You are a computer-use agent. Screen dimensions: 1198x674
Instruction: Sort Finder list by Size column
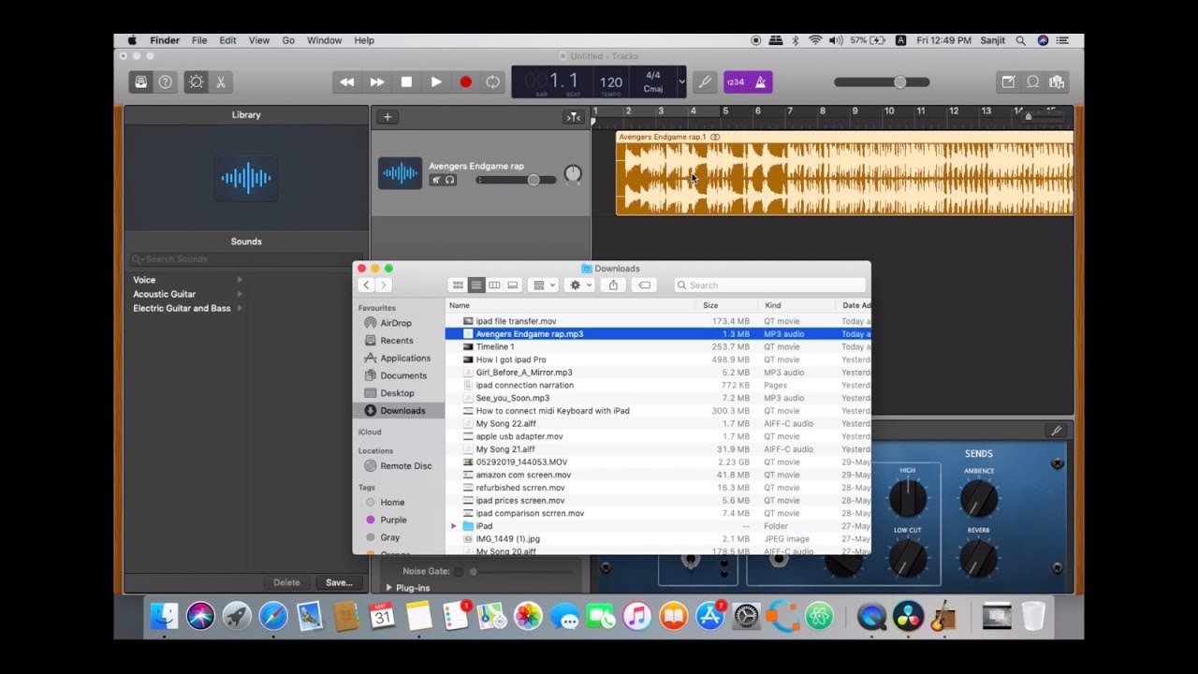[726, 305]
